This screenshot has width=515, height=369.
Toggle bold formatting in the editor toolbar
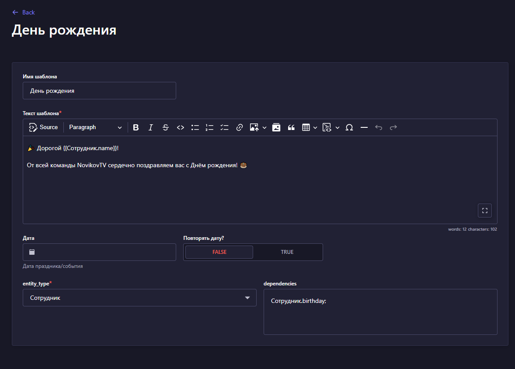click(136, 127)
